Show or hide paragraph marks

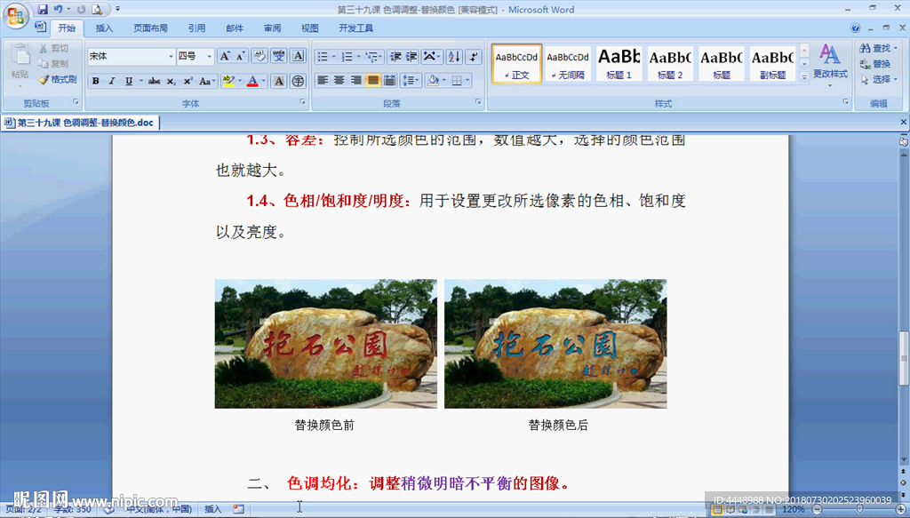[x=474, y=56]
